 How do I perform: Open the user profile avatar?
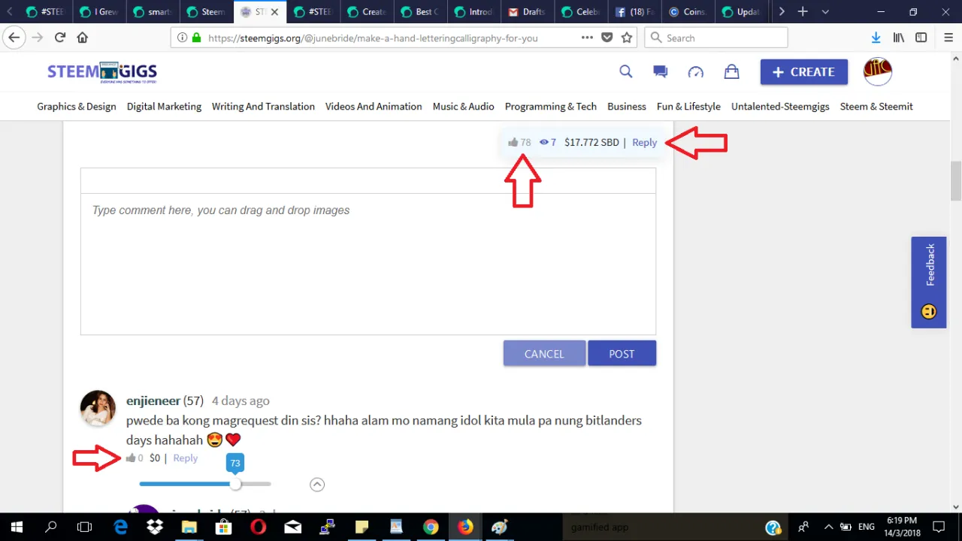[x=877, y=71]
